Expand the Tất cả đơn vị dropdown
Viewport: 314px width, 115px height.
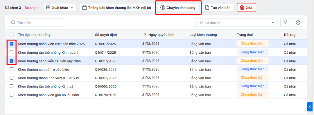[x=236, y=23]
